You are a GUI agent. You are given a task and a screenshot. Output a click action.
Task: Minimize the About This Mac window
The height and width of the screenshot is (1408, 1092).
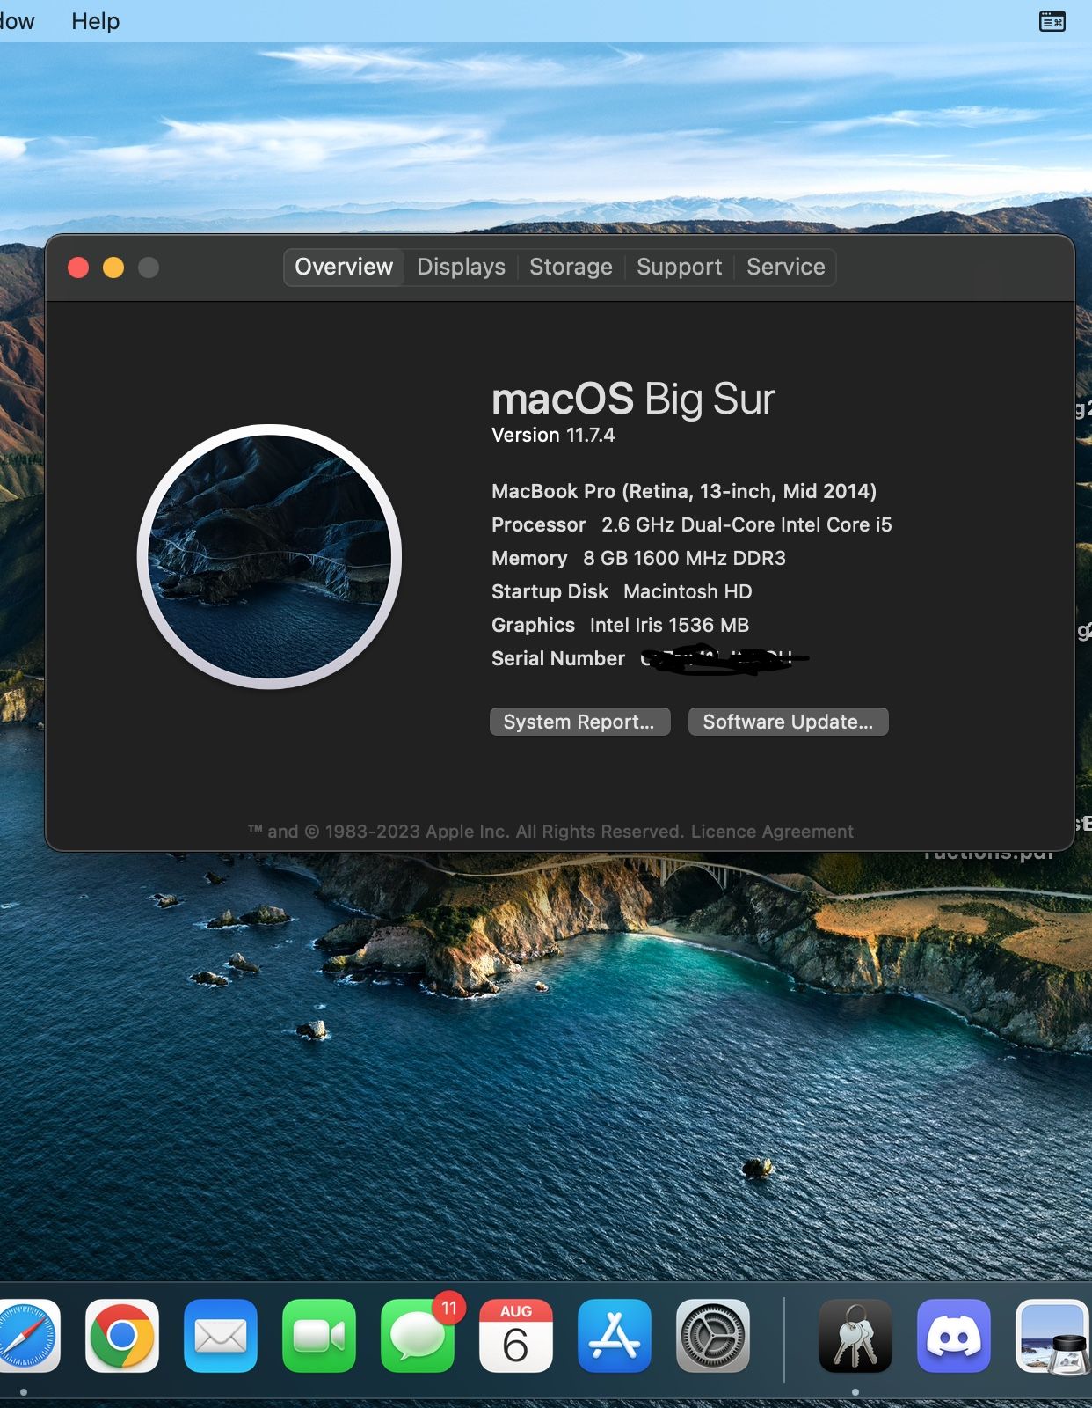[x=113, y=268]
